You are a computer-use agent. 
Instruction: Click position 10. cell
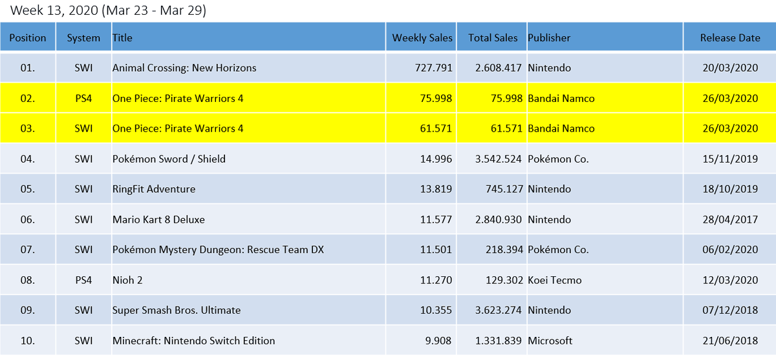pos(28,341)
